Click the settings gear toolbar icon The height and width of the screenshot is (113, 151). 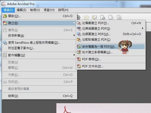click(x=79, y=17)
